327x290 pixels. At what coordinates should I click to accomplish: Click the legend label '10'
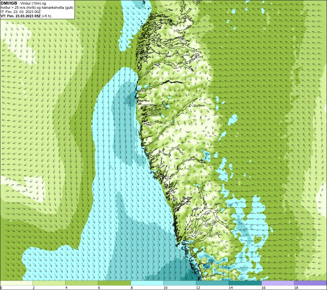tap(165, 288)
